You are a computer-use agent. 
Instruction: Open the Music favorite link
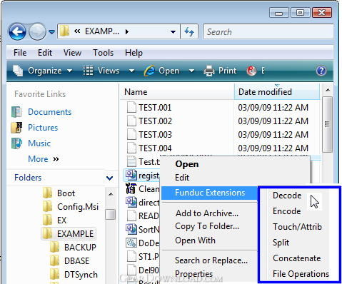point(39,143)
